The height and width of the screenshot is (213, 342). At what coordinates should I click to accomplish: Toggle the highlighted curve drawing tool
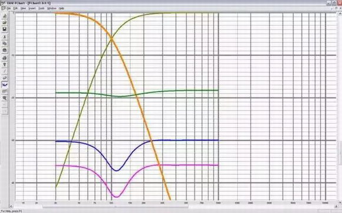(5, 84)
